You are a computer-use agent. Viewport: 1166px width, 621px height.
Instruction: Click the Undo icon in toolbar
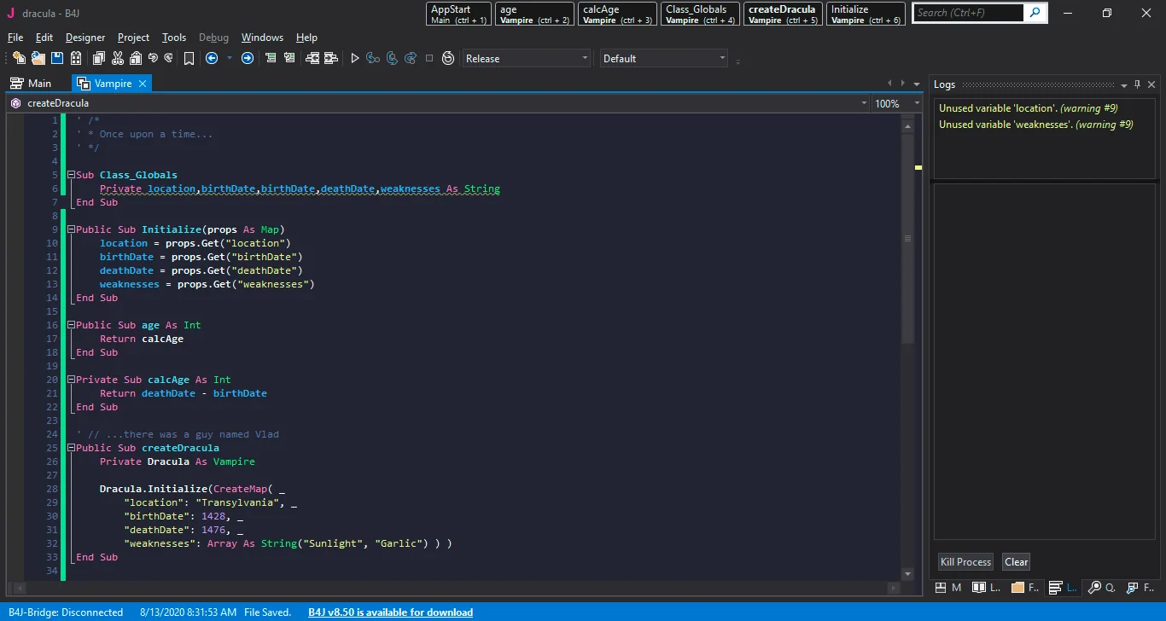[x=153, y=58]
